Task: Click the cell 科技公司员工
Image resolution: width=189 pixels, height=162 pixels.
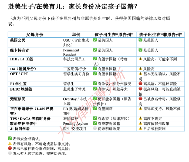Action: (x=74, y=59)
